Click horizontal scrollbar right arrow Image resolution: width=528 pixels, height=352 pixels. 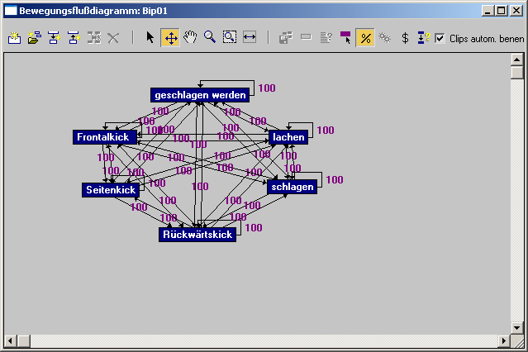504,340
